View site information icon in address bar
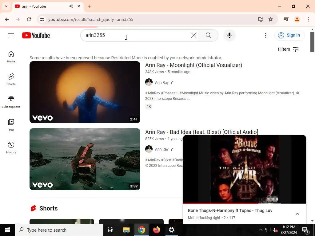The width and height of the screenshot is (315, 236). [42, 19]
